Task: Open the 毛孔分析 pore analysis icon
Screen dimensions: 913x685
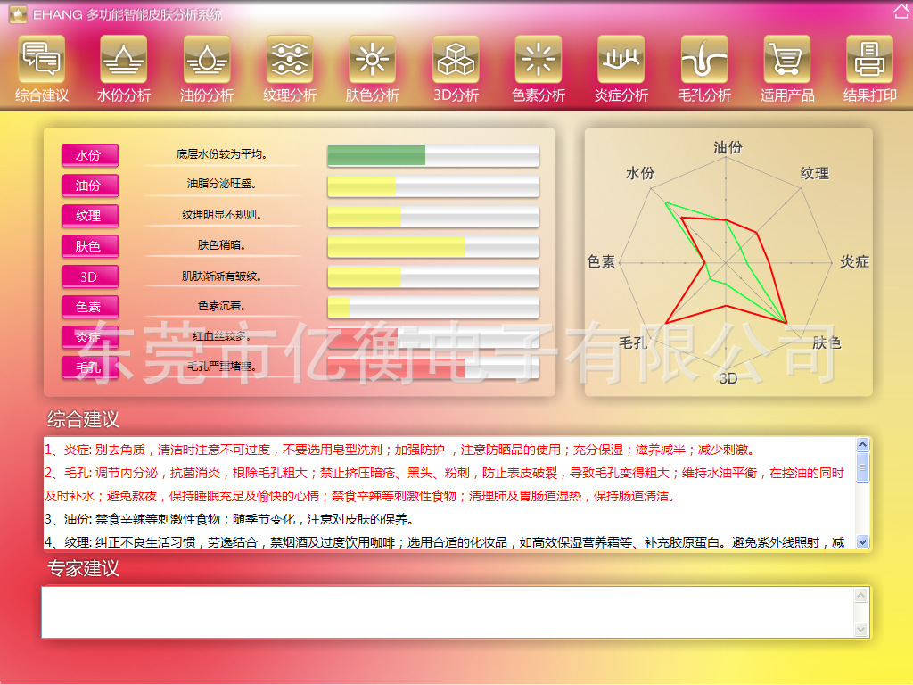Action: click(704, 60)
